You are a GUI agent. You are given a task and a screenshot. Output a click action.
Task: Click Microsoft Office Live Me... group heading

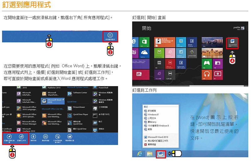tap(53, 109)
